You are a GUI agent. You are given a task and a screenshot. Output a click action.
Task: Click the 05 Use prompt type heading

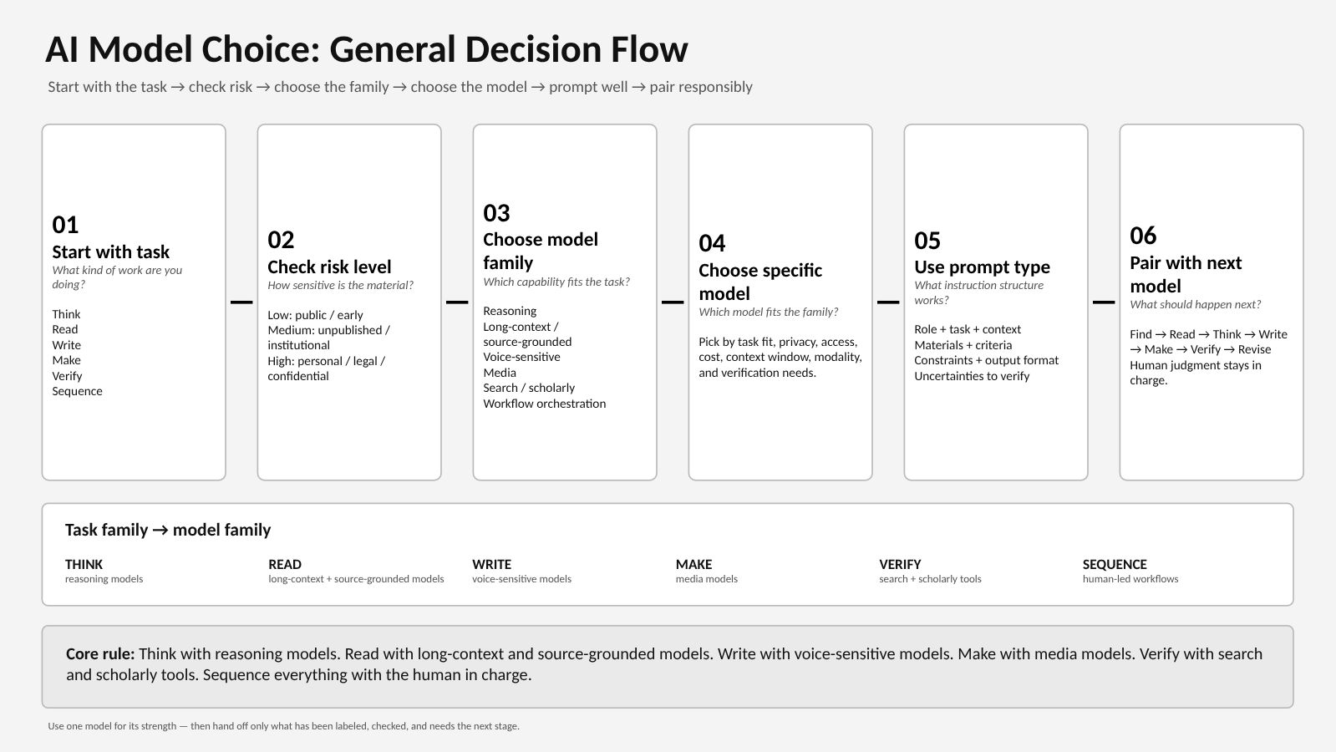[x=982, y=253]
